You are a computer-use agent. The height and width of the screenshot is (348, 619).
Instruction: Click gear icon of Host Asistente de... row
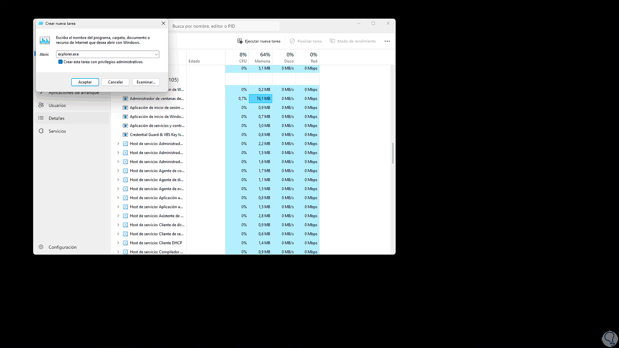pos(125,216)
